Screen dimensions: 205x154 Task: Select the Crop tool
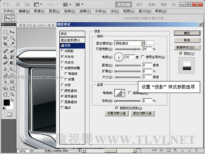click(5, 44)
